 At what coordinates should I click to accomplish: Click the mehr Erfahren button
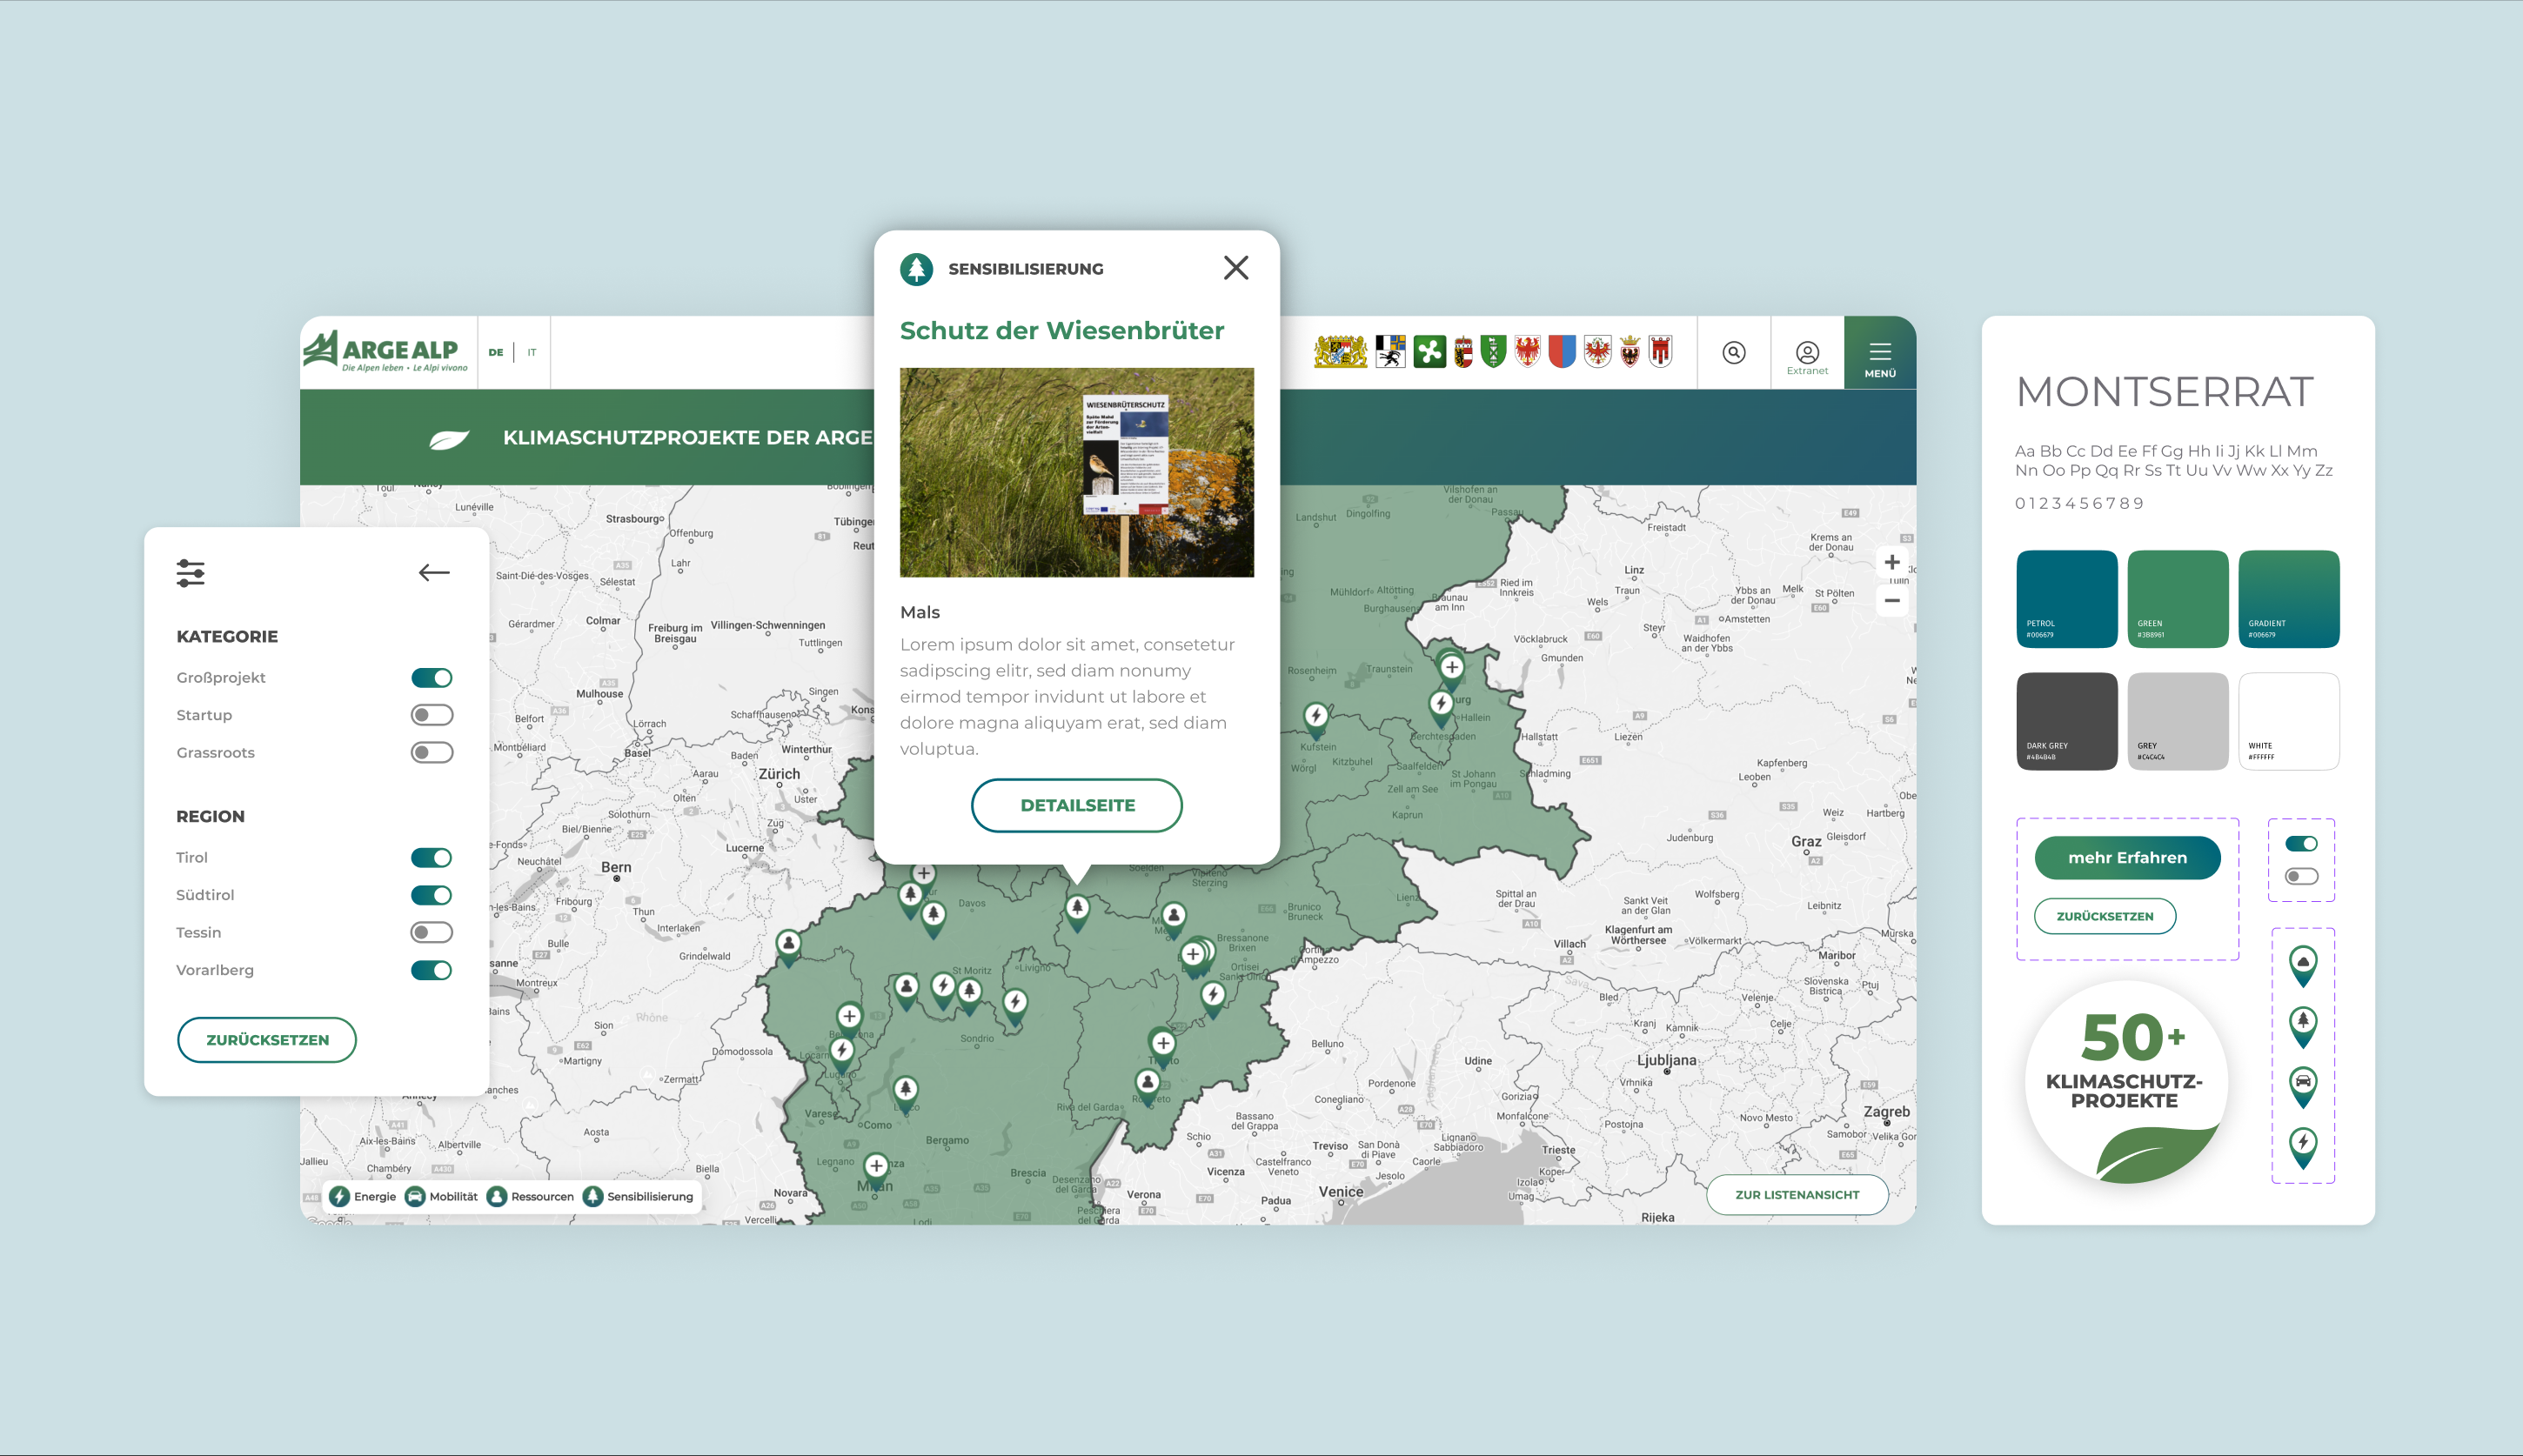pyautogui.click(x=2127, y=858)
